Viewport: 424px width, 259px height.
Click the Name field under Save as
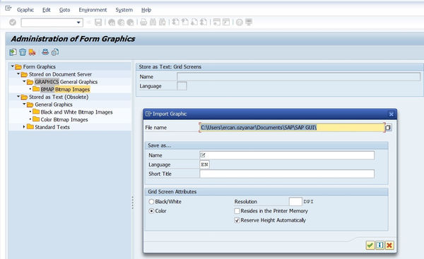coord(287,155)
